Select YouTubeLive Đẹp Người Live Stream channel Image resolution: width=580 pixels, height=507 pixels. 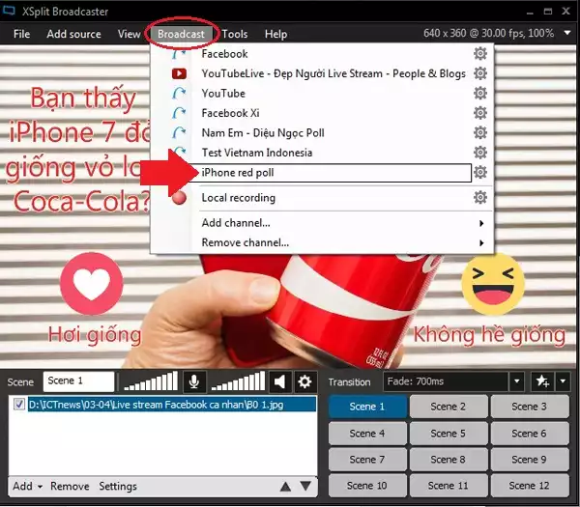tap(333, 73)
